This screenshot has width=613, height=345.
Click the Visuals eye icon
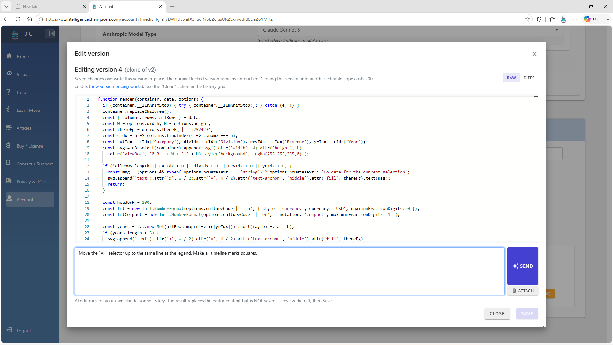tap(9, 73)
